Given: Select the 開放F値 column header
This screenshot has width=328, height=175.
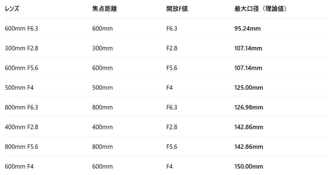Looking at the screenshot, I should (177, 9).
